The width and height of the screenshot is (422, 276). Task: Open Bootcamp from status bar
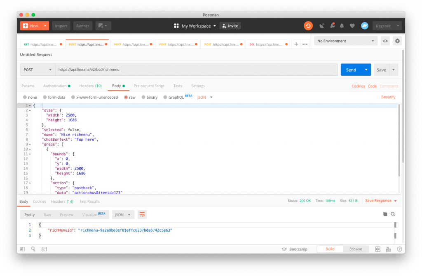click(x=294, y=249)
